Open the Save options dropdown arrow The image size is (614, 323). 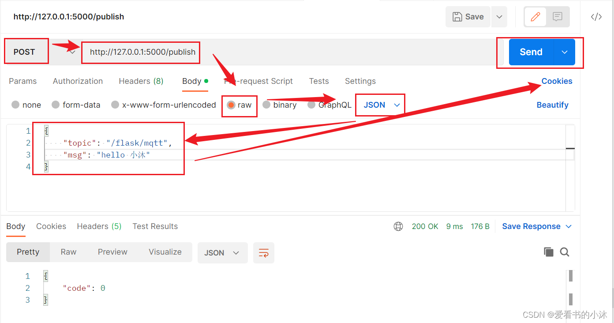tap(499, 17)
